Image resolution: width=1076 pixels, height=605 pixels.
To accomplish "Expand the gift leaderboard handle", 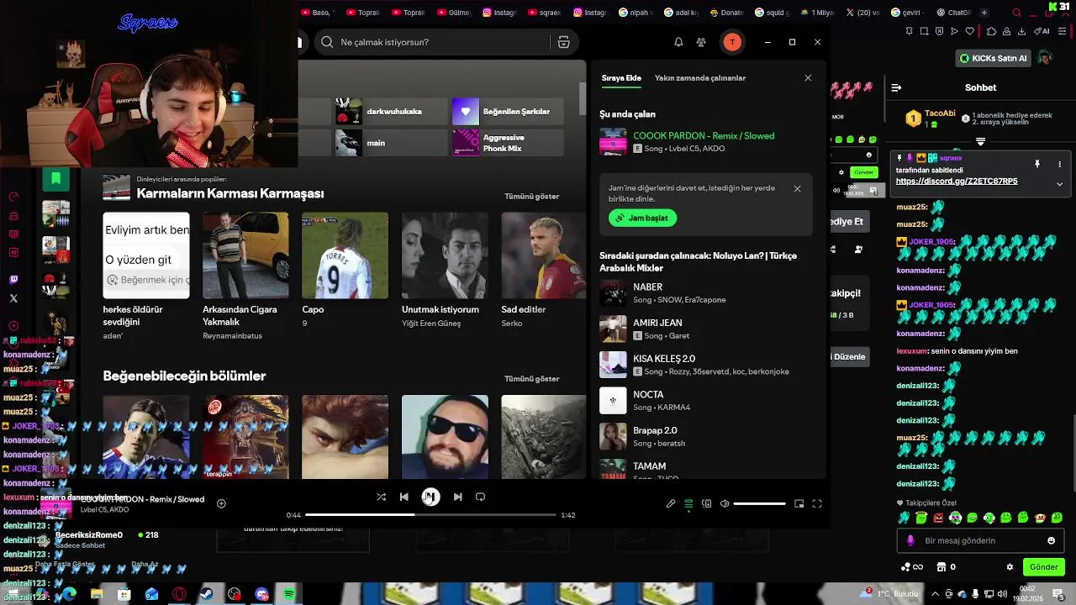I will coord(980,142).
